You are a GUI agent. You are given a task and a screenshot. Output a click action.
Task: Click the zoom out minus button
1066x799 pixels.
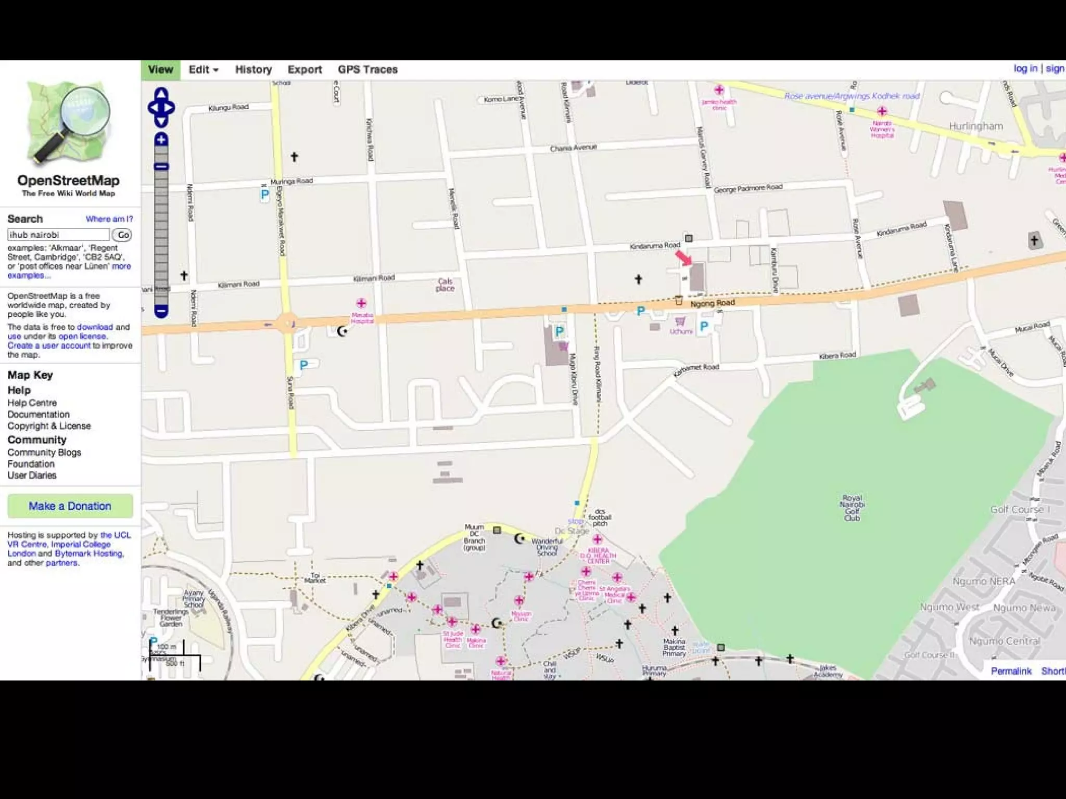click(x=161, y=312)
